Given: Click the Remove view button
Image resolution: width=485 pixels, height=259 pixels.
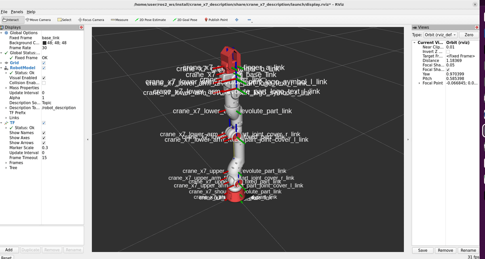Looking at the screenshot, I should click(446, 251).
